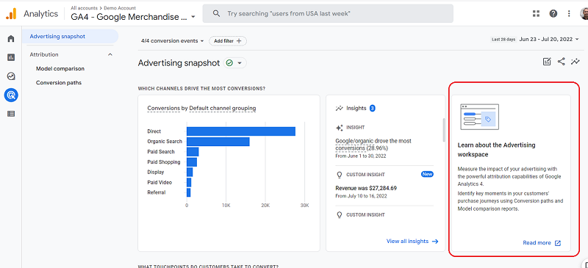The width and height of the screenshot is (588, 268).
Task: Click the New badge on custom insight
Action: pyautogui.click(x=427, y=174)
